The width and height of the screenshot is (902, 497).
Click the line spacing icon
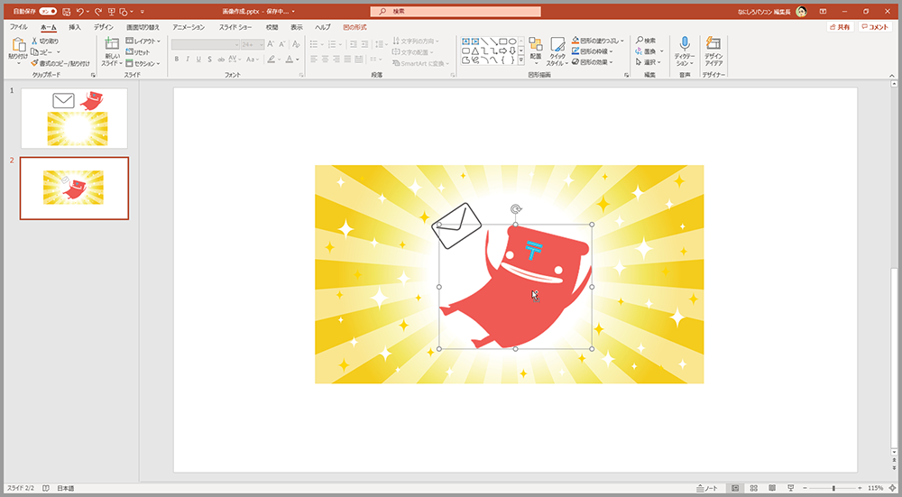coord(379,44)
